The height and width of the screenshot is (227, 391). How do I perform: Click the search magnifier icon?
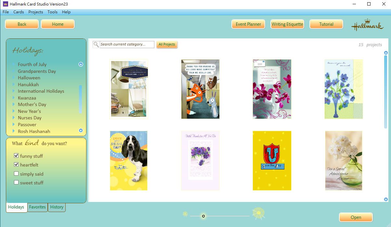pyautogui.click(x=96, y=45)
